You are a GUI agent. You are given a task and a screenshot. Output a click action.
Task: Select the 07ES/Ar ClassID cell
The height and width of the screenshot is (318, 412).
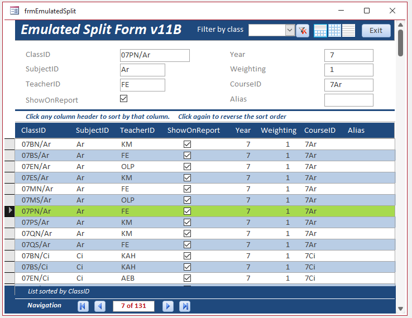tap(35, 177)
